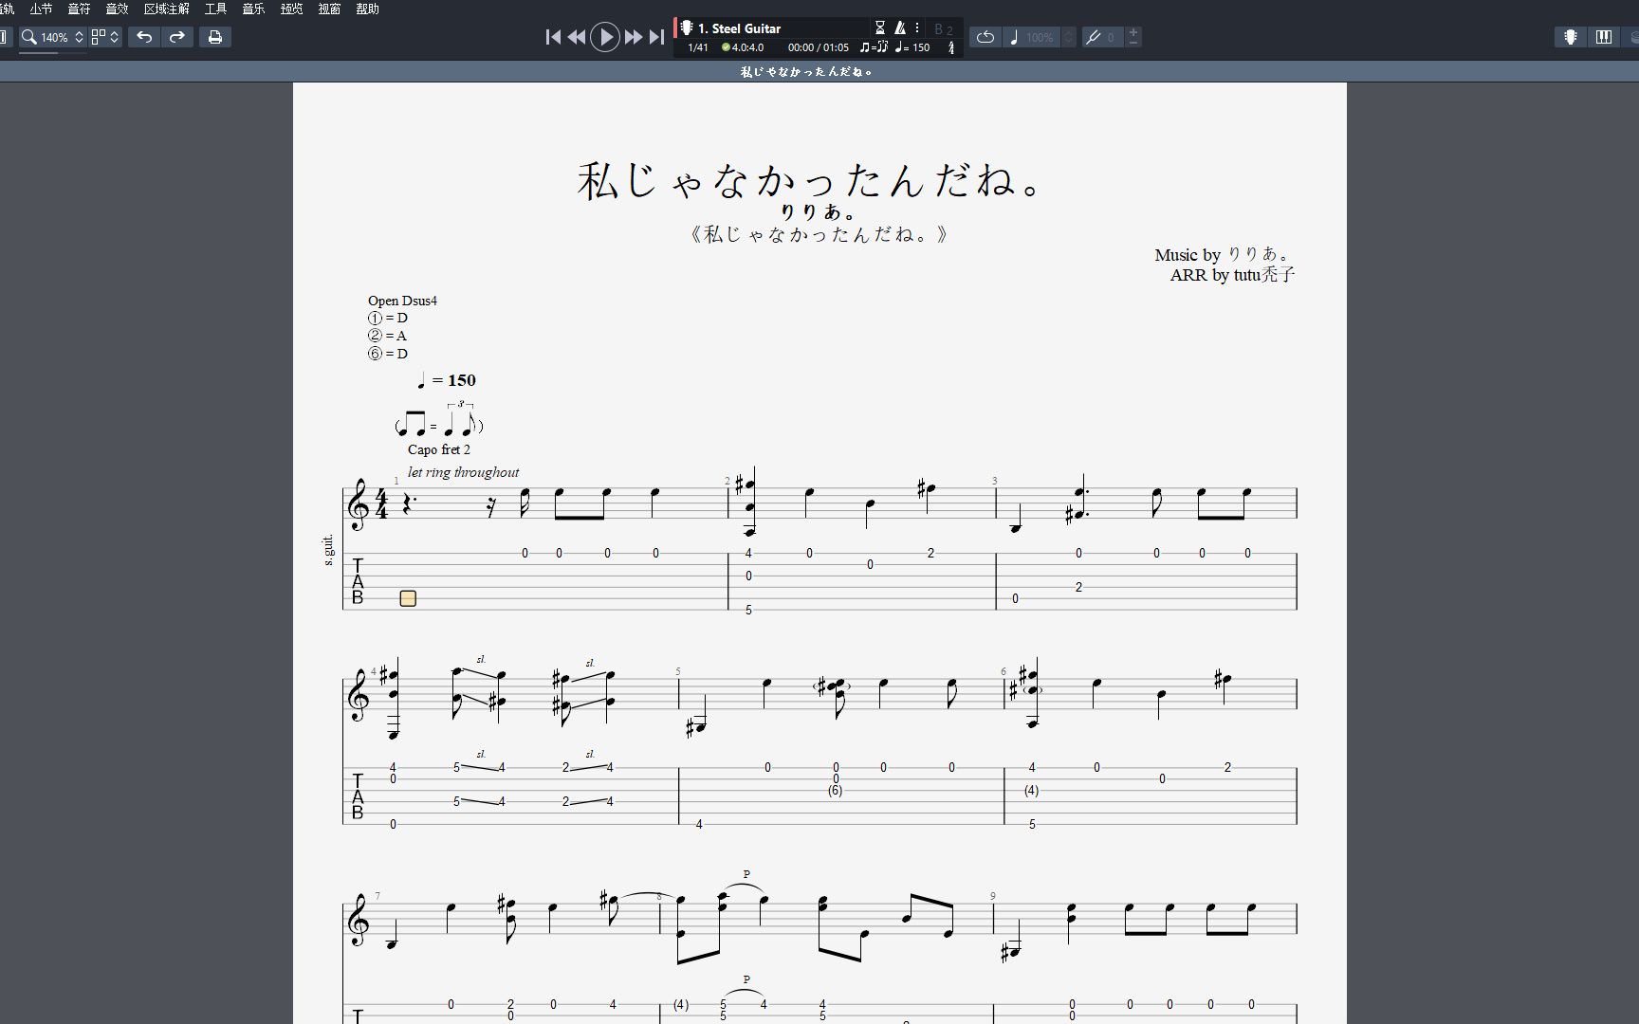Viewport: 1639px width, 1024px height.
Task: Fast forward to next bar
Action: pyautogui.click(x=633, y=37)
